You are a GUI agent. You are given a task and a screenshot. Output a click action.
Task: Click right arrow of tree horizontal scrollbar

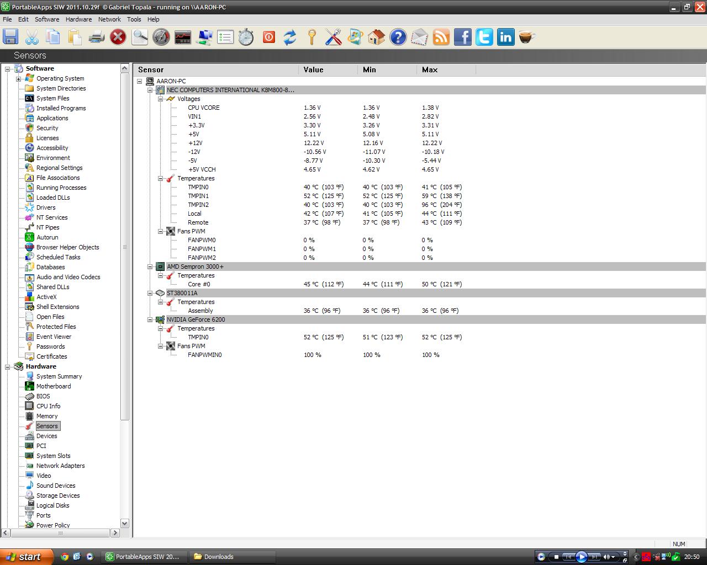tap(115, 533)
